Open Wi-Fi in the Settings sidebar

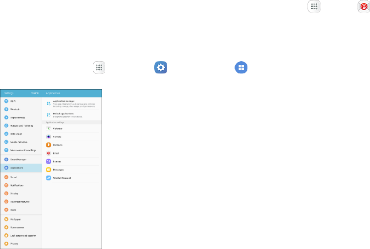click(21, 101)
